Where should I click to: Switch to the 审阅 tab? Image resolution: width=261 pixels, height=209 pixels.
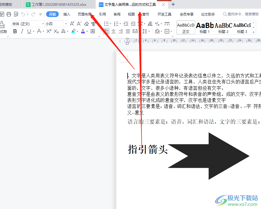117,14
